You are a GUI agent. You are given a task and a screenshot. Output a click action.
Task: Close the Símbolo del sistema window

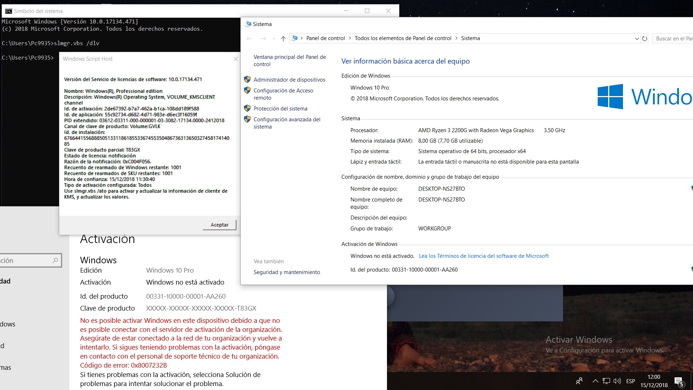coord(388,11)
